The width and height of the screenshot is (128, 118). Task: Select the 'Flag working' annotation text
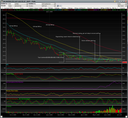pos(67,37)
